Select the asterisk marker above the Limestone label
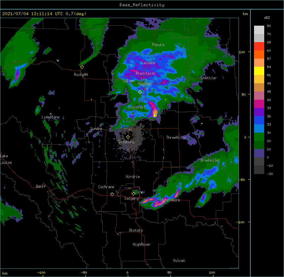This screenshot has height=277, width=284. [50, 114]
